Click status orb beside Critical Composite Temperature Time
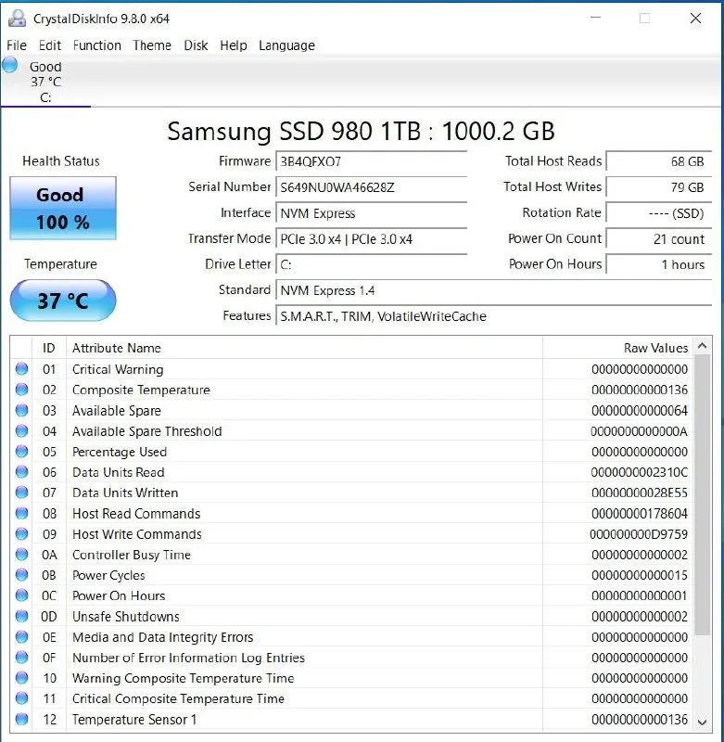This screenshot has height=742, width=724. coord(21,698)
